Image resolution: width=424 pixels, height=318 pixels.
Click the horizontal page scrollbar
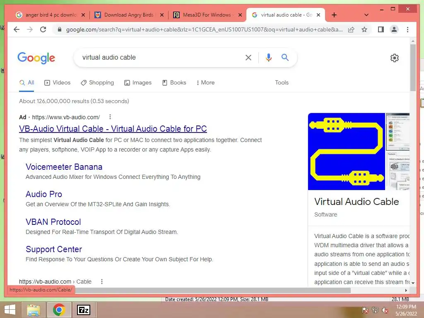coord(212,290)
